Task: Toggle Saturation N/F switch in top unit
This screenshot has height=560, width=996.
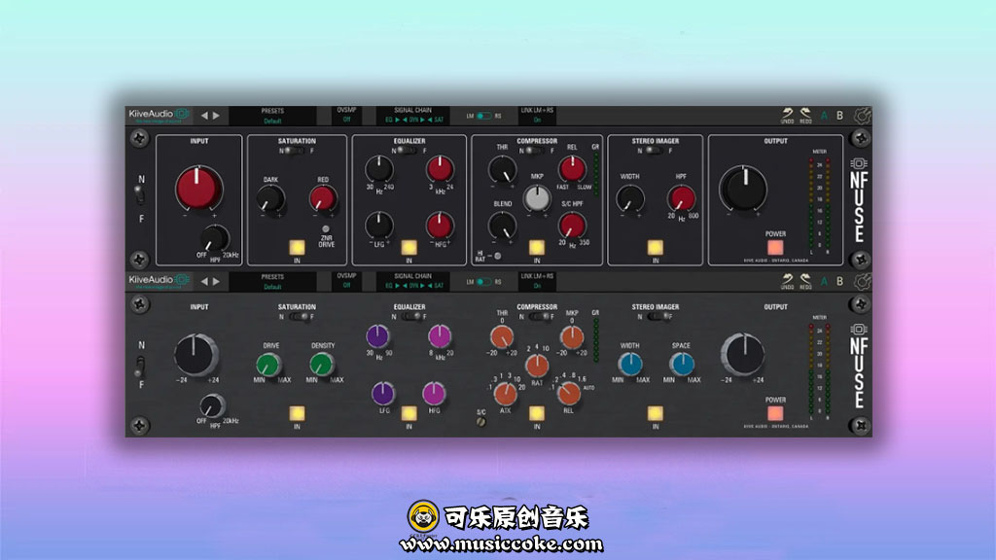Action: 296,151
